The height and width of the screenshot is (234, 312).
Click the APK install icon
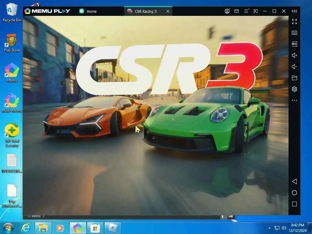point(295,44)
